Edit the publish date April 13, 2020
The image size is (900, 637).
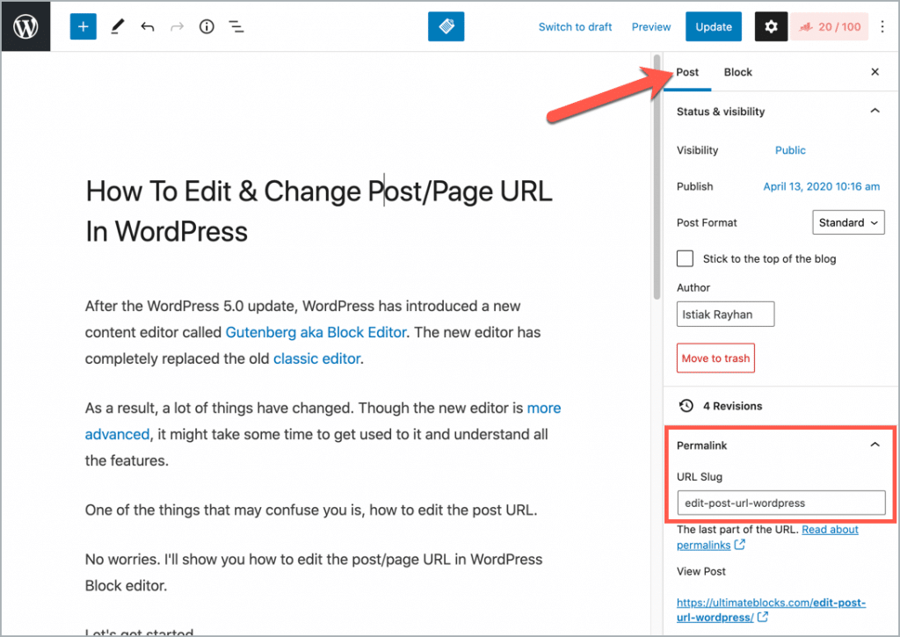[822, 186]
